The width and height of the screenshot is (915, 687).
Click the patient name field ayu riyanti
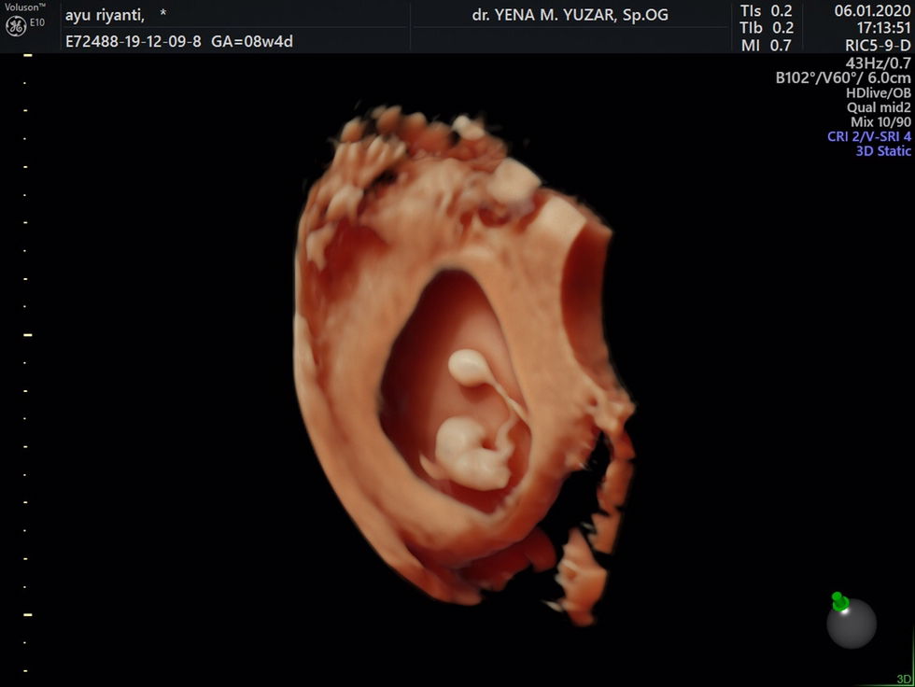tap(105, 15)
